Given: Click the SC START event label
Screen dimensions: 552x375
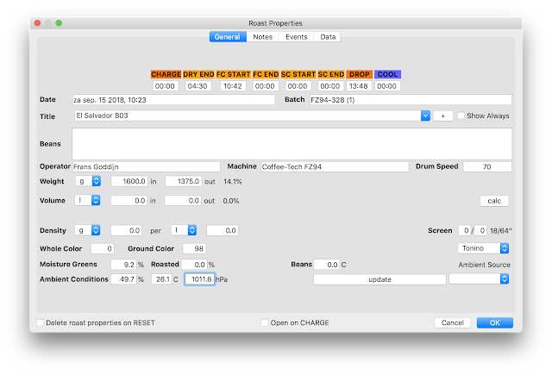Looking at the screenshot, I should [298, 74].
